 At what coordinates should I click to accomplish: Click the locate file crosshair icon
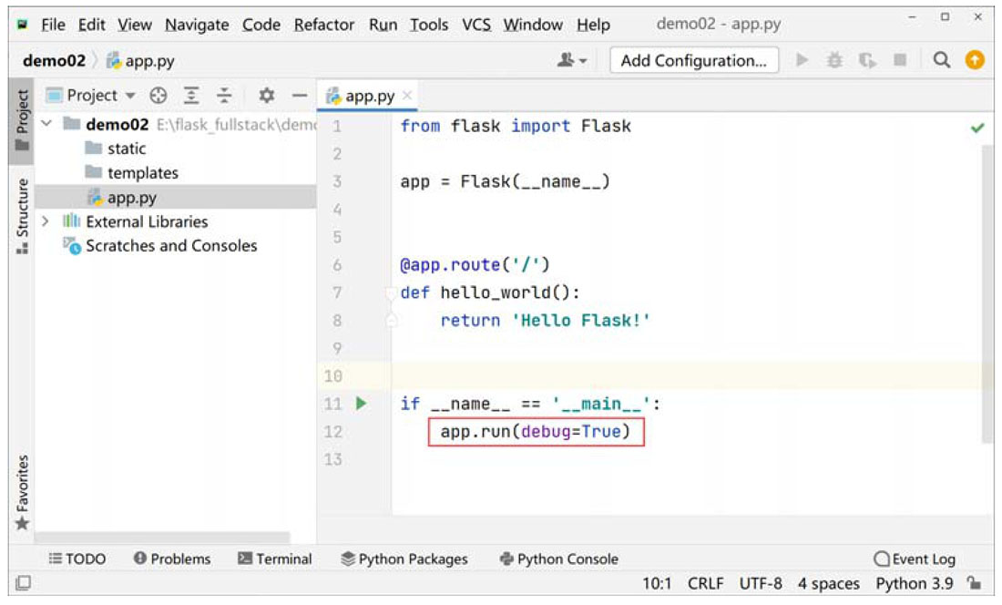pos(158,96)
